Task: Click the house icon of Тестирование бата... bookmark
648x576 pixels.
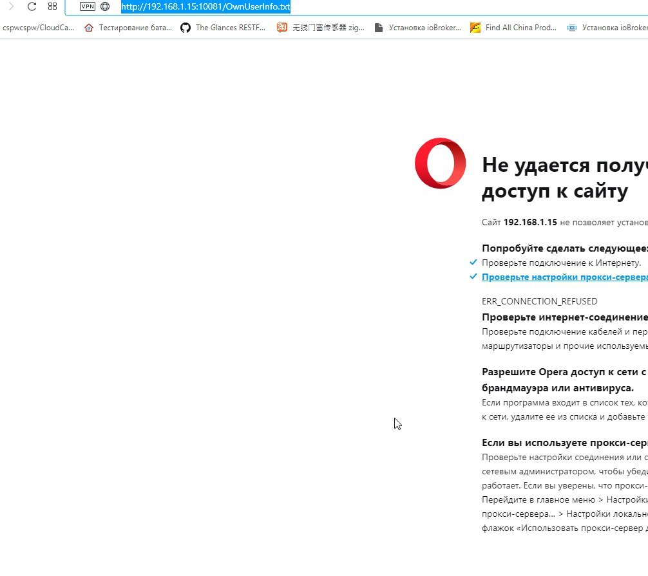Action: coord(88,28)
